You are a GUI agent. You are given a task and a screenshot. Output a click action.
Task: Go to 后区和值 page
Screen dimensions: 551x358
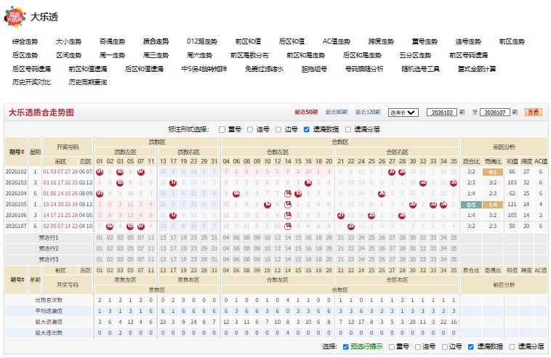tap(291, 41)
